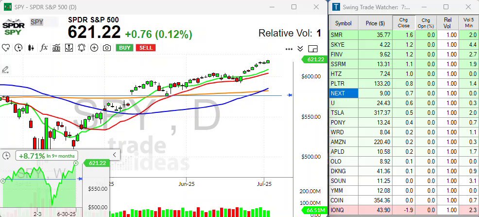
Task: Select the HTZ symbol row
Action: point(343,74)
